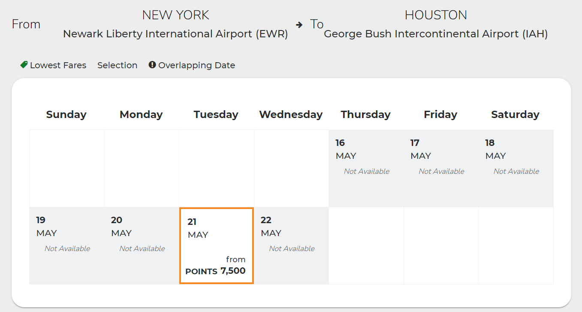
Task: Click the Tuesday column header
Action: tap(216, 115)
